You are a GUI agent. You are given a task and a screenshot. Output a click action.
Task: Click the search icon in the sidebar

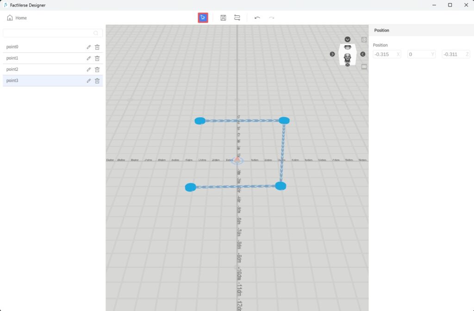coord(96,33)
